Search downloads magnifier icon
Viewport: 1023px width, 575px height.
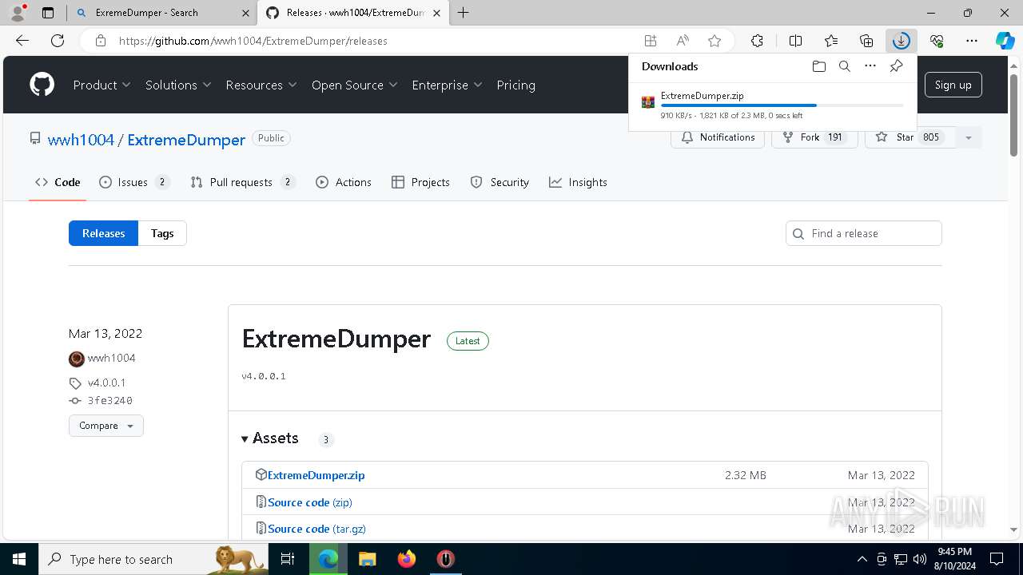click(844, 66)
